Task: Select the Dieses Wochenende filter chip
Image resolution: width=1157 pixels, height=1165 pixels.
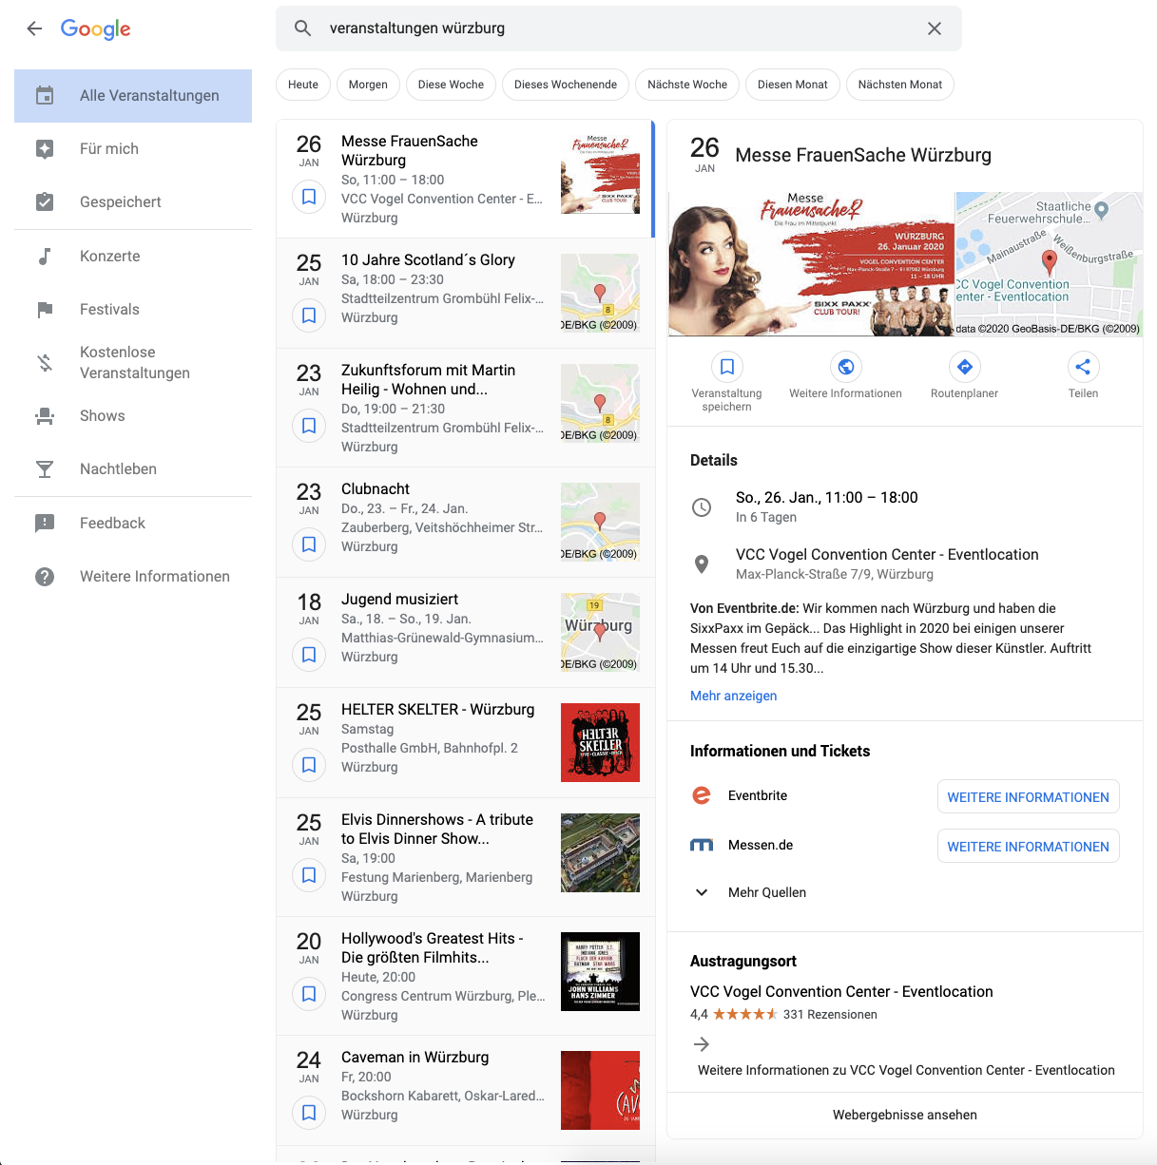Action: (566, 85)
